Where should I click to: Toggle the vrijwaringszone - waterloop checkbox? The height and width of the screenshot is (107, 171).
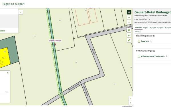[139, 56]
